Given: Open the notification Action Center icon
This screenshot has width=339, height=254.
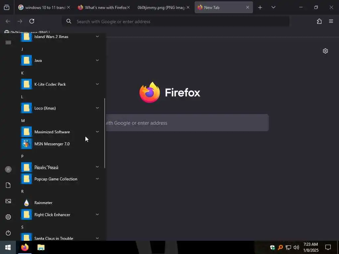Looking at the screenshot, I should point(328,247).
